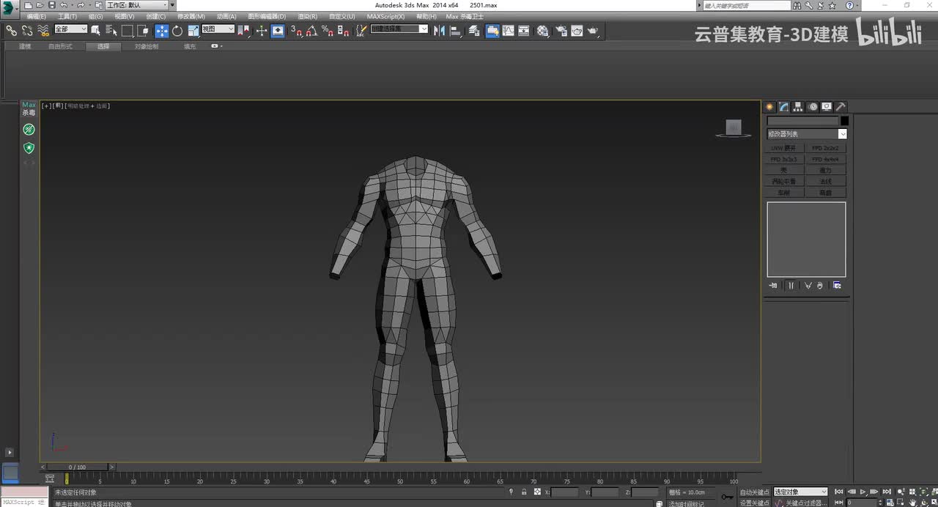Toggle Auto Key mode (自动关键点)
The width and height of the screenshot is (938, 507).
coord(755,492)
